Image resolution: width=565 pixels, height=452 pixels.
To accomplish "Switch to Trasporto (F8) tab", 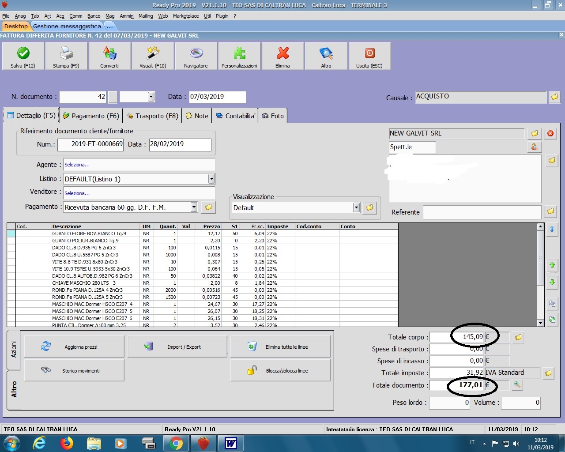I will click(153, 116).
